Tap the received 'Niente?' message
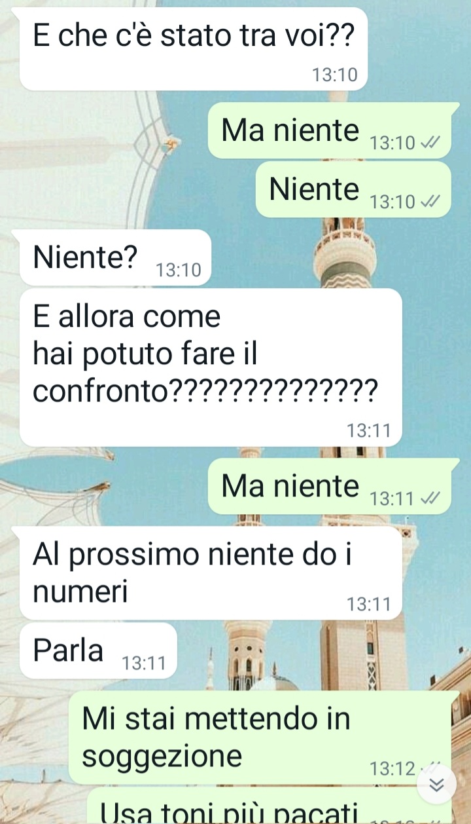 115,257
